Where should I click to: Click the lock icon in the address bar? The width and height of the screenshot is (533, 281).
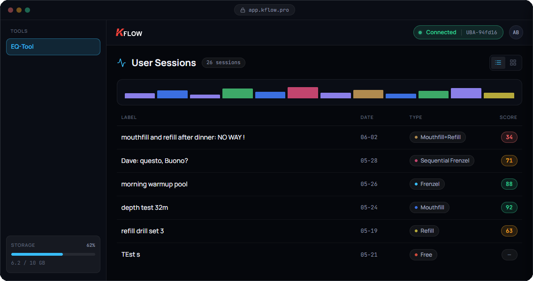pyautogui.click(x=243, y=10)
